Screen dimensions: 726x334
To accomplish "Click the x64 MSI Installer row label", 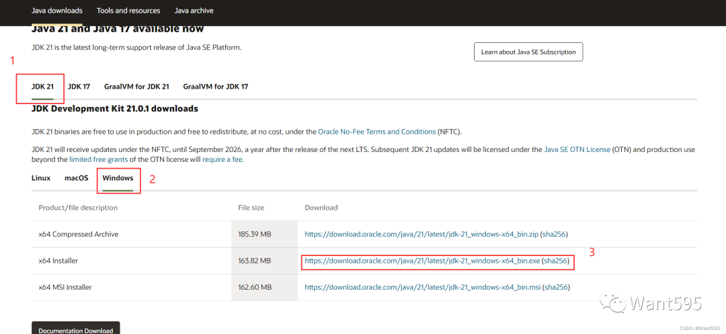I will [x=65, y=287].
